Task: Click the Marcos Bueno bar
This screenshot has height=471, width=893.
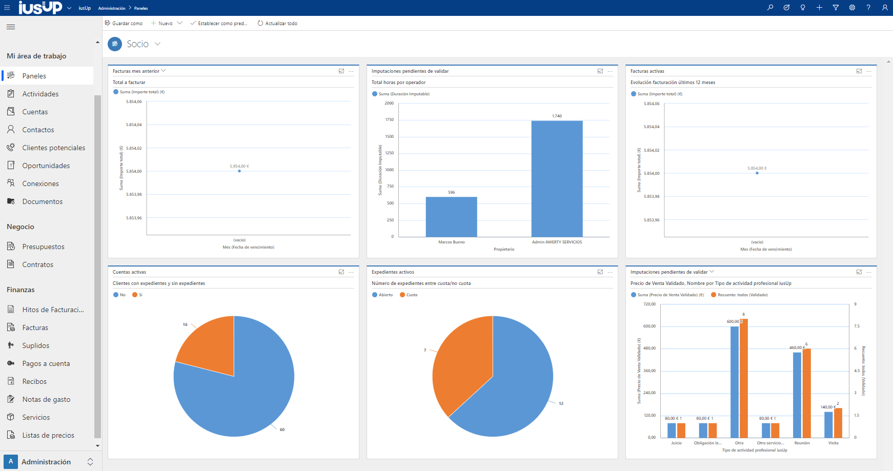Action: pyautogui.click(x=451, y=217)
